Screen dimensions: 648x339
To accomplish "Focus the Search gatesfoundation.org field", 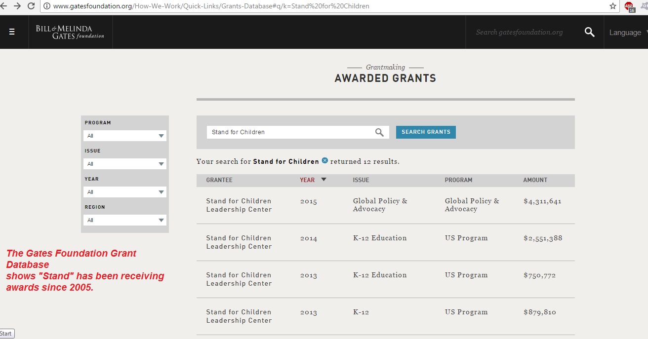I will click(x=519, y=32).
